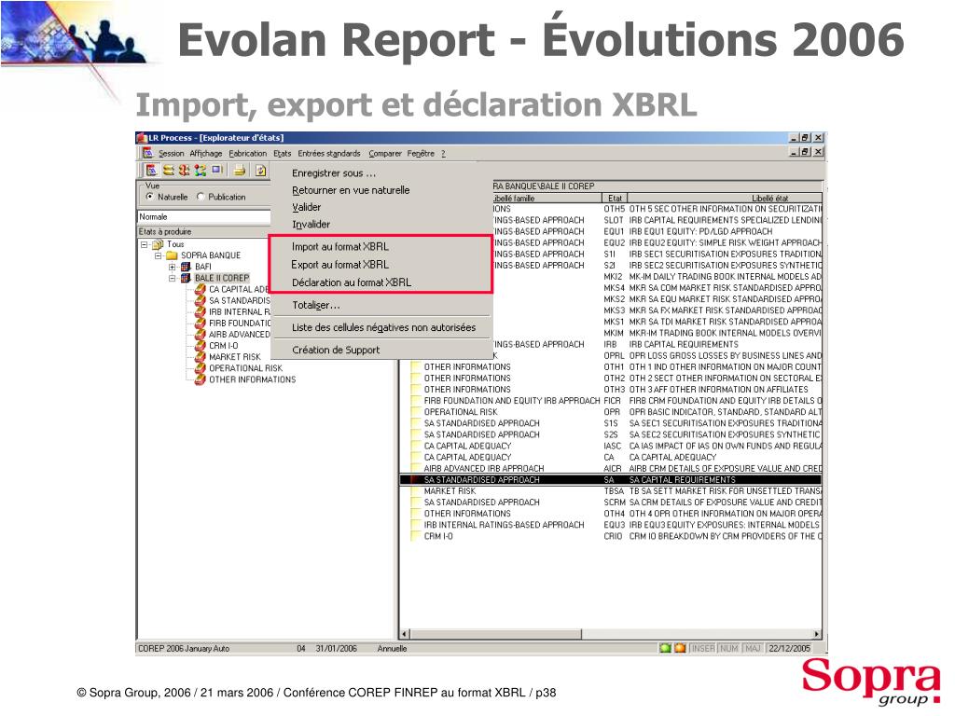Viewport: 955px width, 716px height.
Task: Click the SOPRA BANQUE folder icon
Action: (172, 255)
